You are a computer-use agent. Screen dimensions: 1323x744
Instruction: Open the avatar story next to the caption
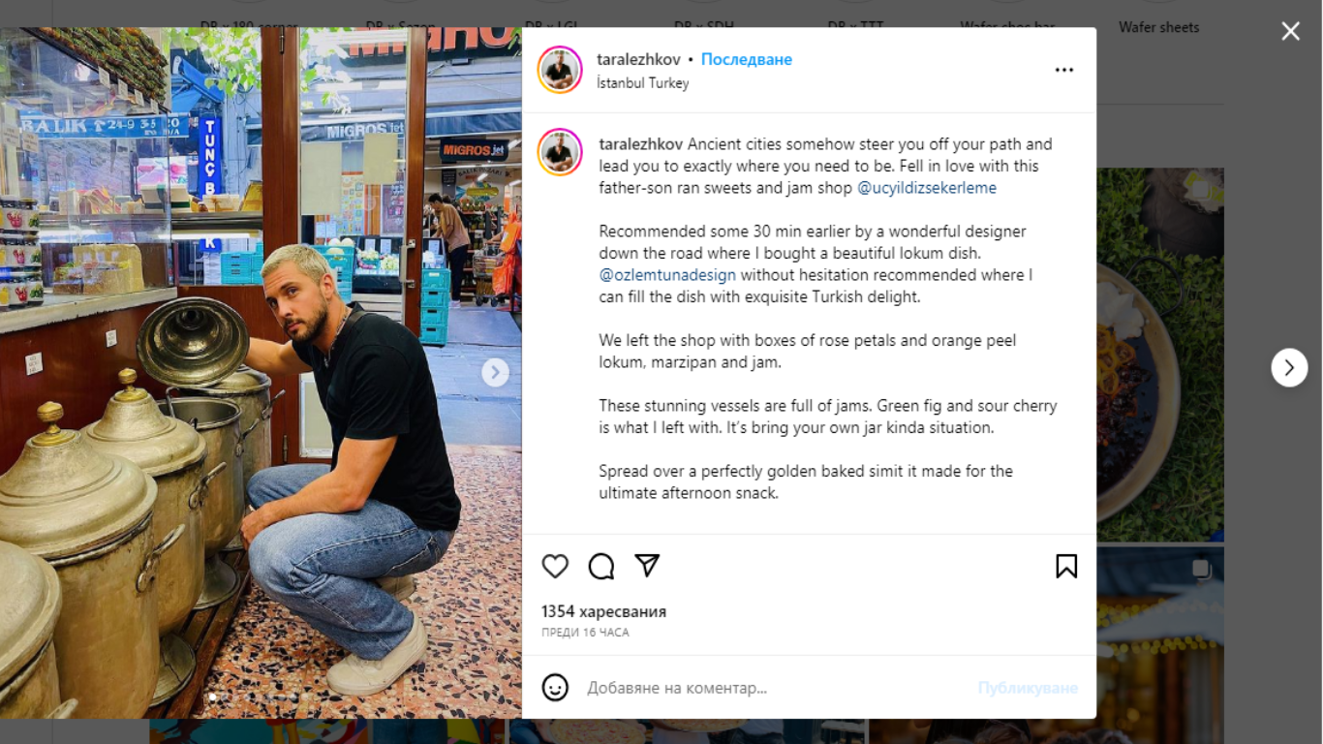(x=560, y=152)
